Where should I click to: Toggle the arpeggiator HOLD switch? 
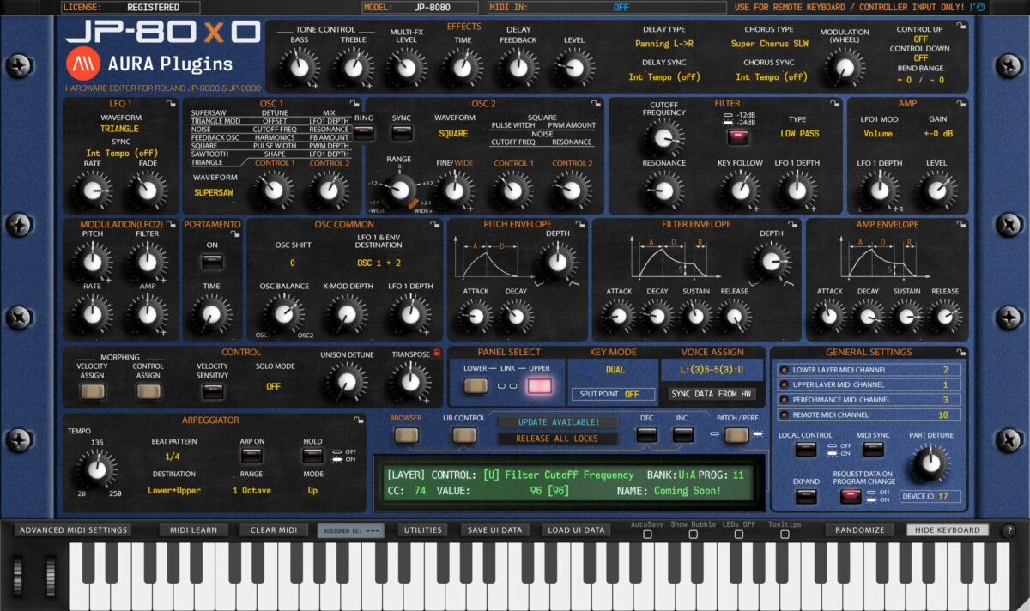click(x=312, y=456)
